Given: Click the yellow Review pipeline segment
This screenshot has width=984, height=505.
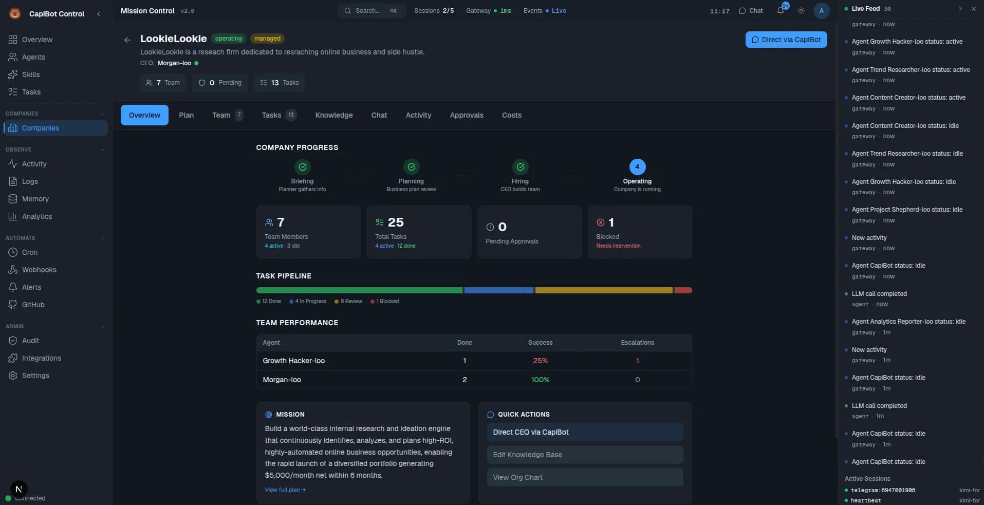Looking at the screenshot, I should click(x=604, y=290).
